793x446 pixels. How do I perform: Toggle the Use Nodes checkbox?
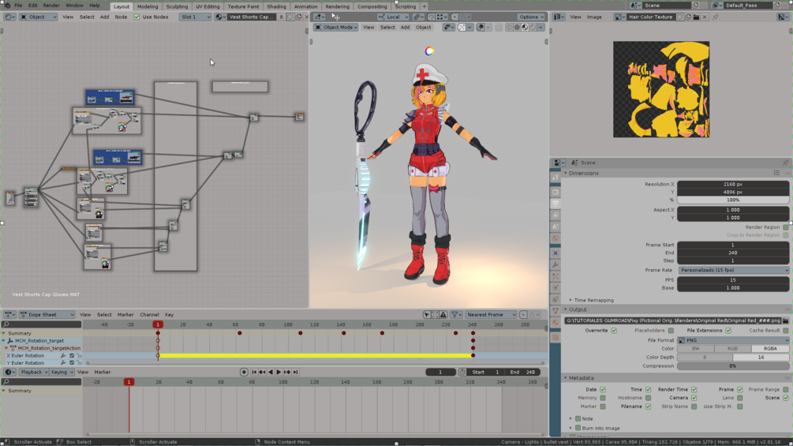tap(137, 17)
